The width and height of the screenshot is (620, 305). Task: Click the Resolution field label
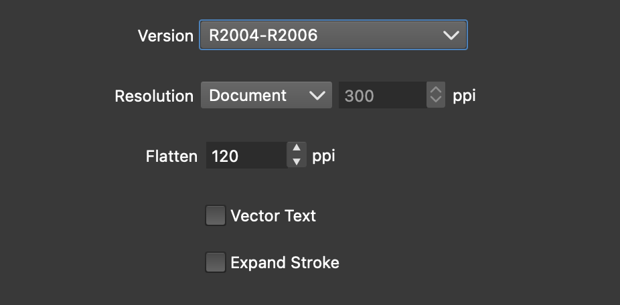pos(154,96)
